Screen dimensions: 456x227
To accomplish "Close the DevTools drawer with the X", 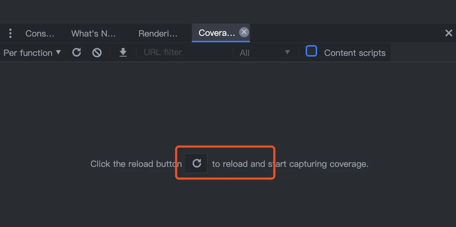I will coord(448,33).
